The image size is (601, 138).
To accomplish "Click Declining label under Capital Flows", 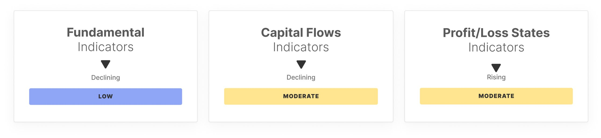I will 301,77.
